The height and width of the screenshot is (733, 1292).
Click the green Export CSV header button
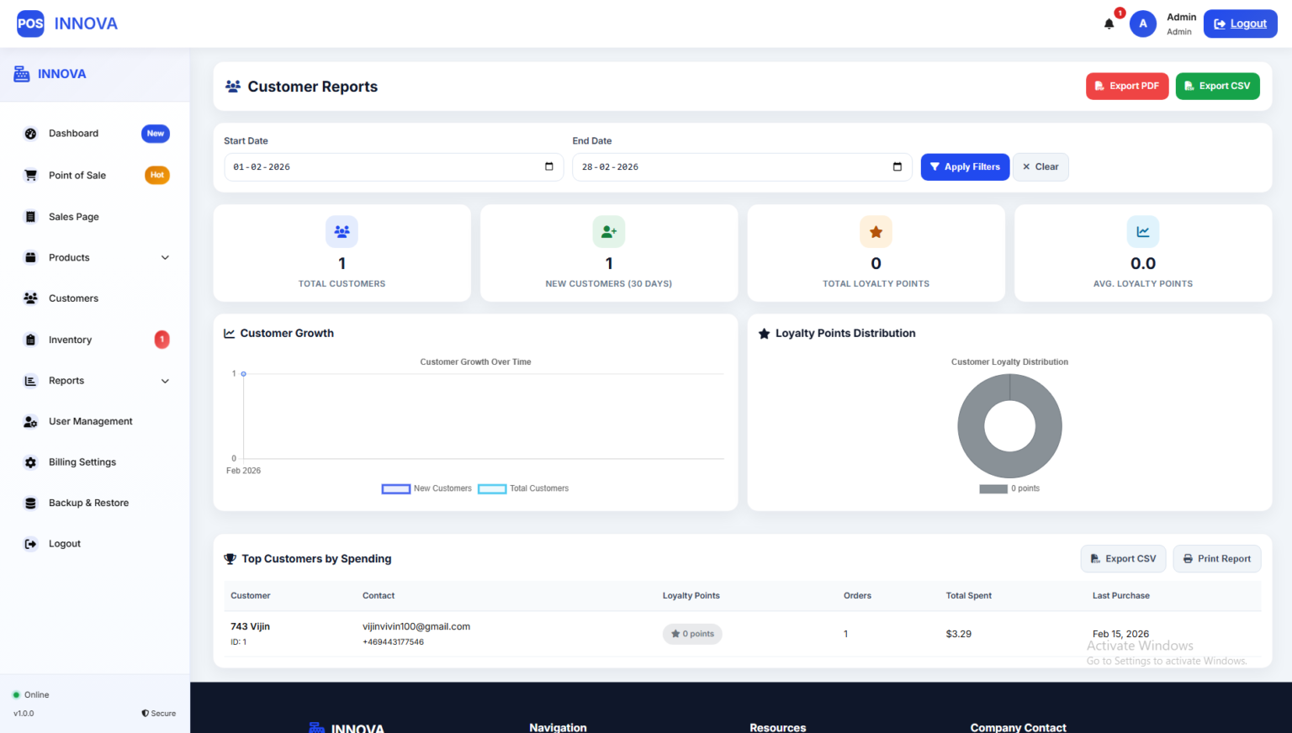(1217, 86)
